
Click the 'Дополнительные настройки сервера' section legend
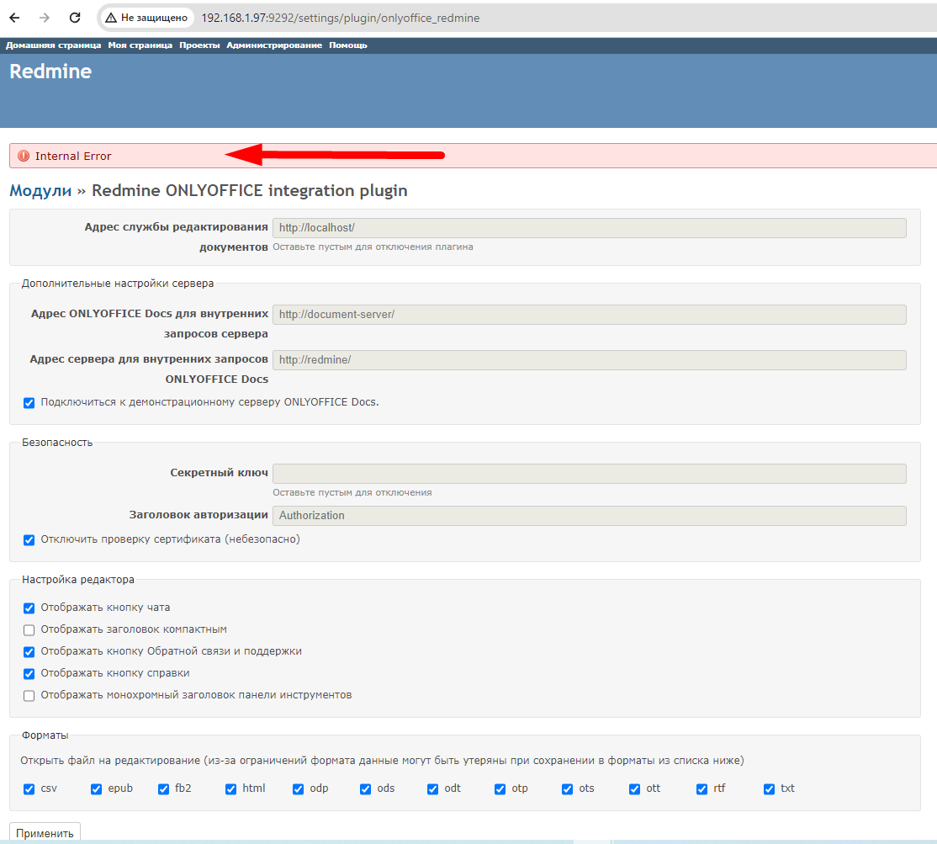click(118, 284)
